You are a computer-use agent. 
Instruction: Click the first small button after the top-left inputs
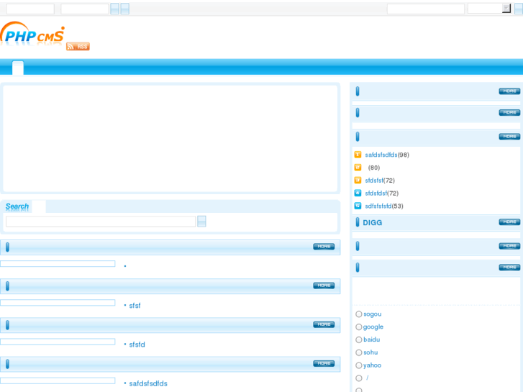click(x=114, y=9)
